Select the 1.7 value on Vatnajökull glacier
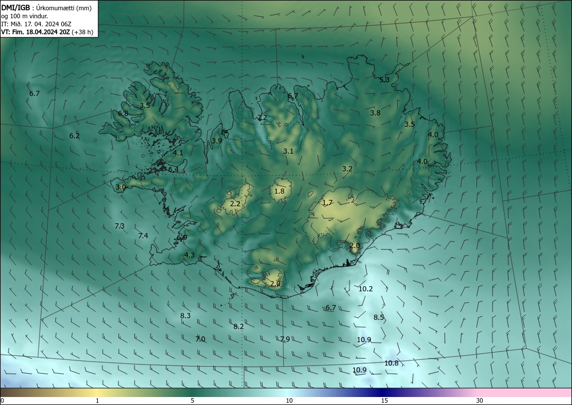572x405 pixels. click(328, 202)
